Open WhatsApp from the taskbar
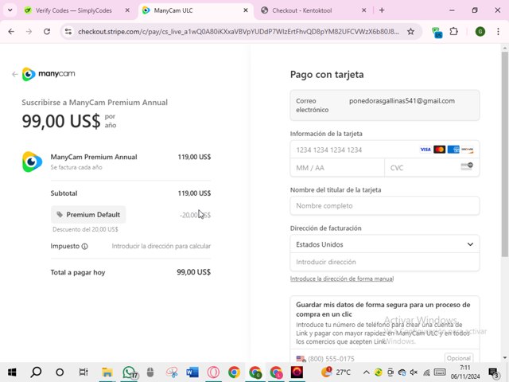509x382 pixels. coord(130,372)
